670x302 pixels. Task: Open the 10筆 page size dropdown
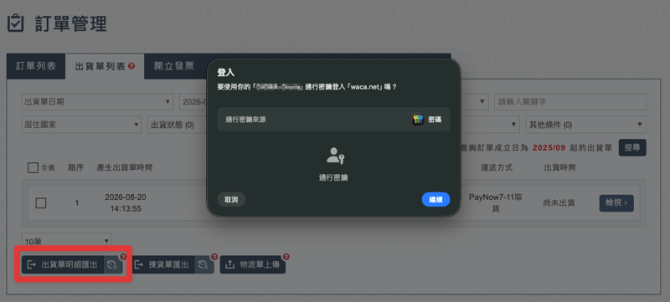click(x=67, y=241)
